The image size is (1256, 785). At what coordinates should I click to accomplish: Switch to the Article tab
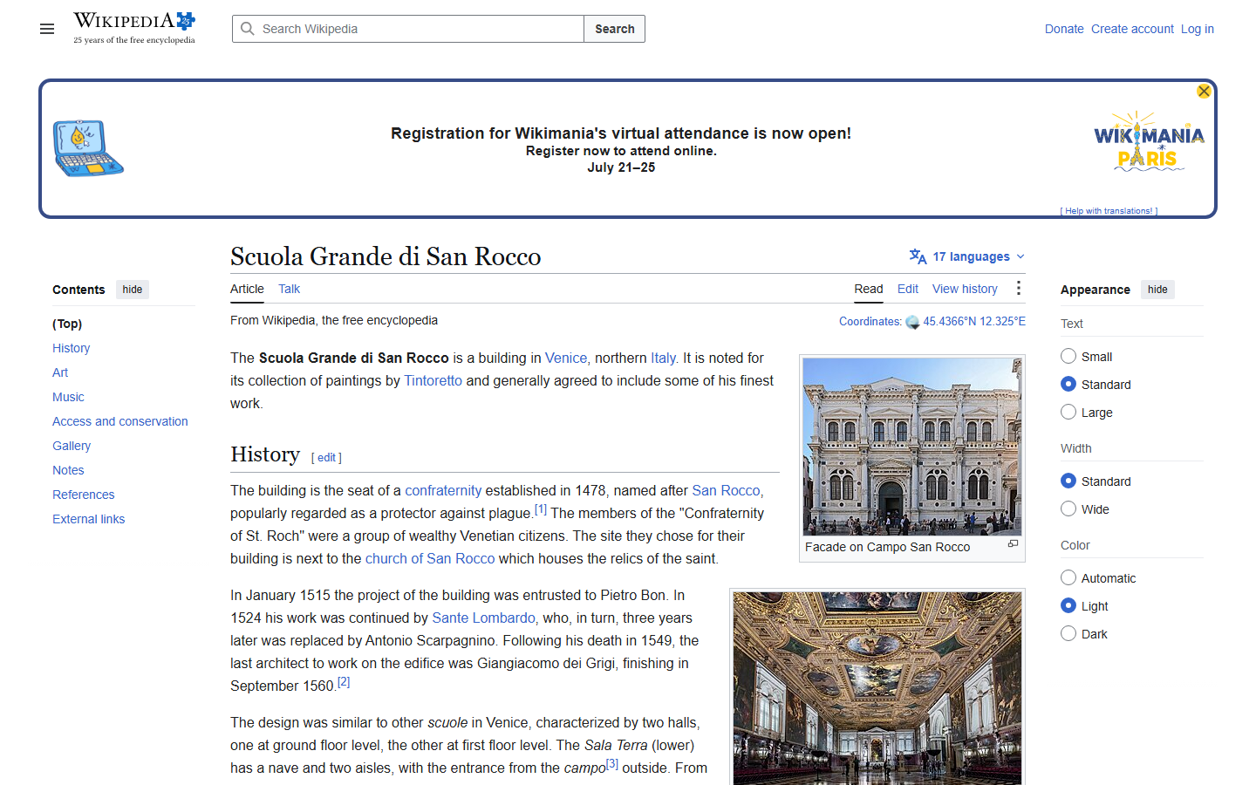click(247, 289)
